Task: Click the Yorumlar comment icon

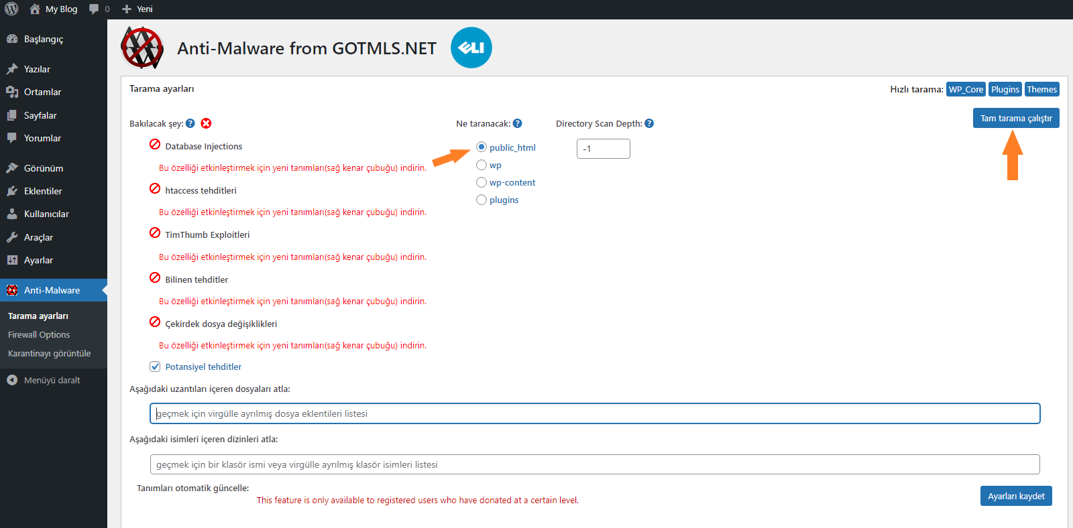Action: coord(12,138)
